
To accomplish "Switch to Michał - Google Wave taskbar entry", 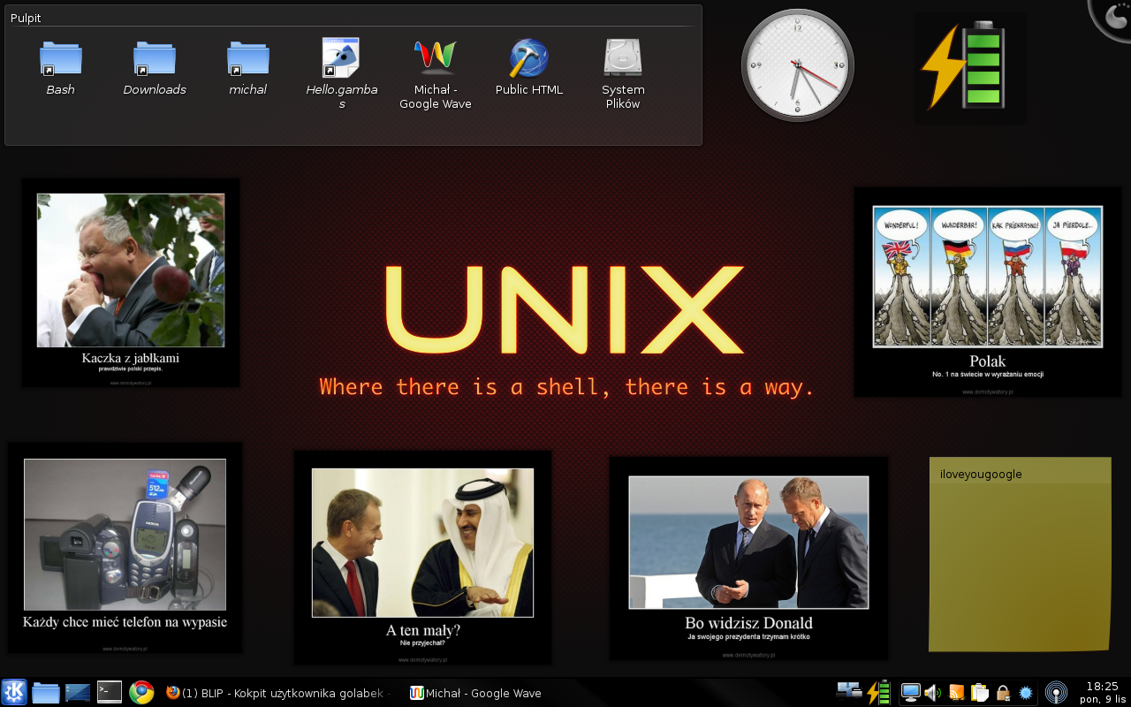I will point(475,693).
